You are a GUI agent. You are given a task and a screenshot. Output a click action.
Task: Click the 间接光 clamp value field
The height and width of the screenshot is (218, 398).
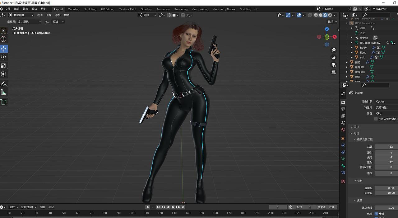[x=386, y=193]
